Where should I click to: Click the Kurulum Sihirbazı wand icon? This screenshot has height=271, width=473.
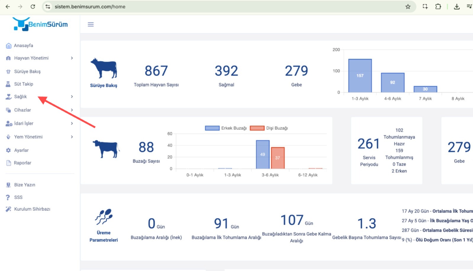[x=8, y=209]
